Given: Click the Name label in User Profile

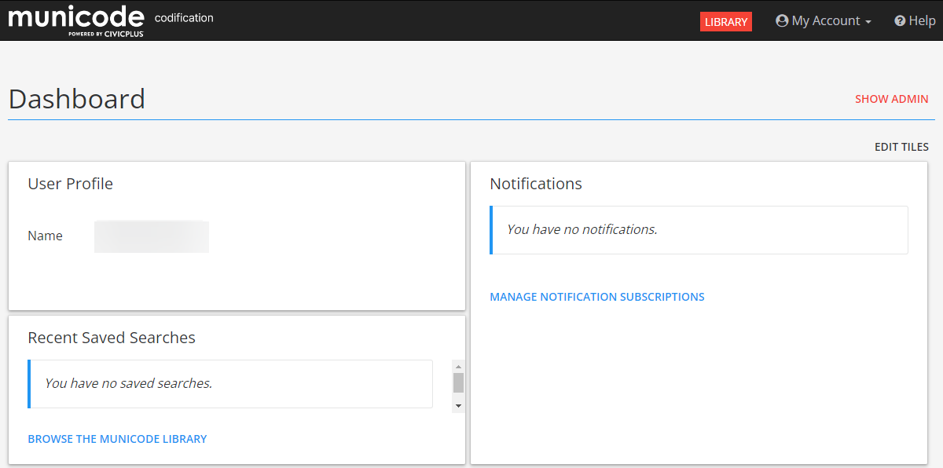Looking at the screenshot, I should point(45,236).
